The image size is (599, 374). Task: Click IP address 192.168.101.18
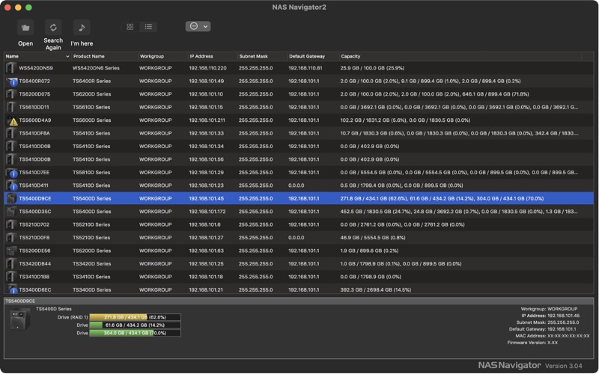206,277
